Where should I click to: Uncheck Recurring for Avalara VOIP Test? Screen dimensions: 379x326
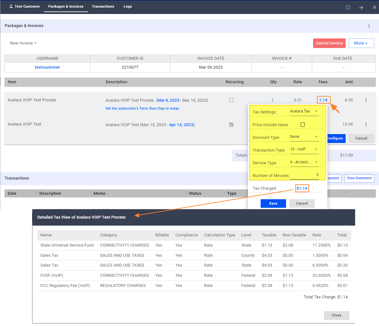tap(231, 125)
